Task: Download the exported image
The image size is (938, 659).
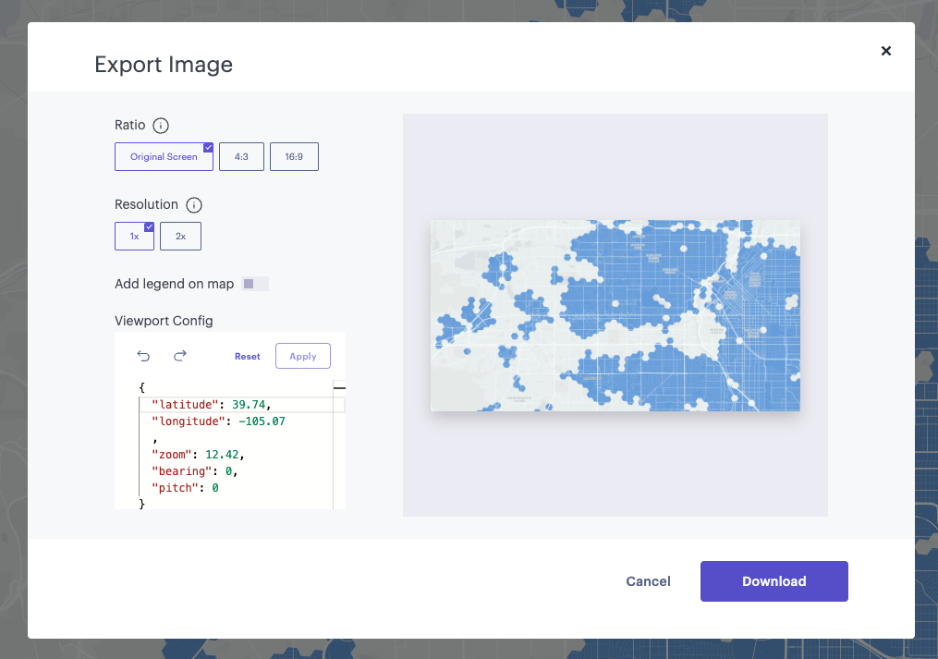Action: point(774,581)
